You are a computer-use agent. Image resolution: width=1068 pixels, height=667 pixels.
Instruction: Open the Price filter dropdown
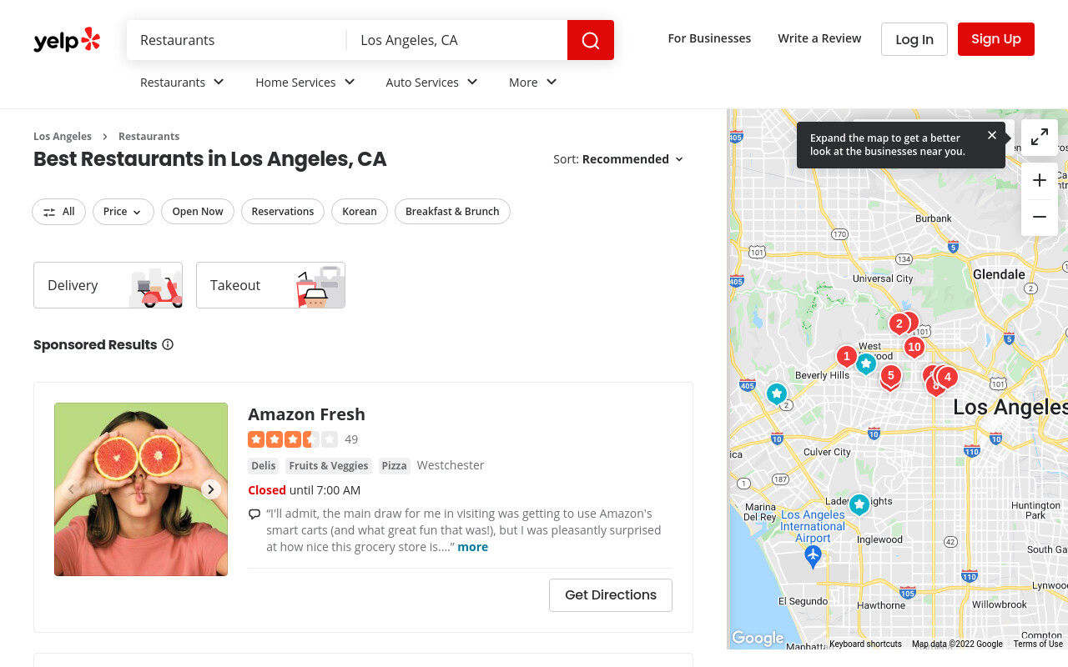[123, 212]
